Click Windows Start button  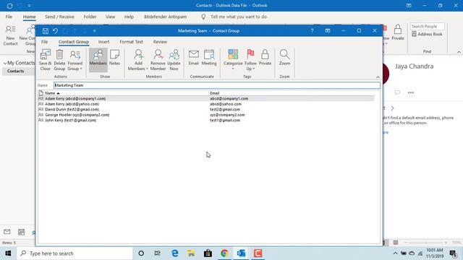8,253
